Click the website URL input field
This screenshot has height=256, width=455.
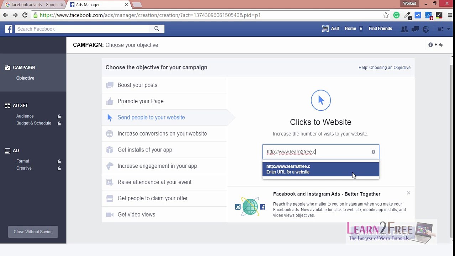click(321, 152)
